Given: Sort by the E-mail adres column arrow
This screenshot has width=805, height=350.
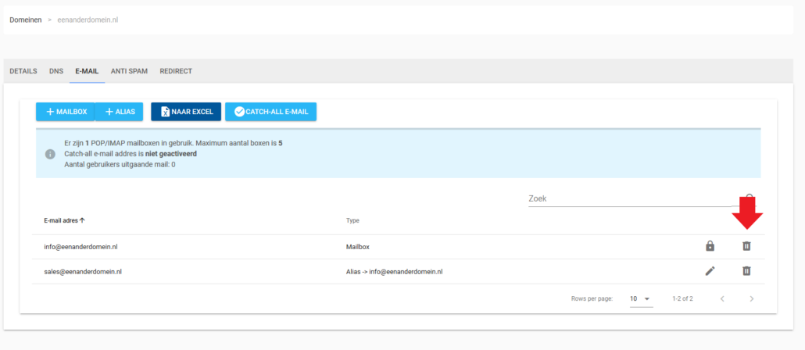Looking at the screenshot, I should (x=83, y=220).
